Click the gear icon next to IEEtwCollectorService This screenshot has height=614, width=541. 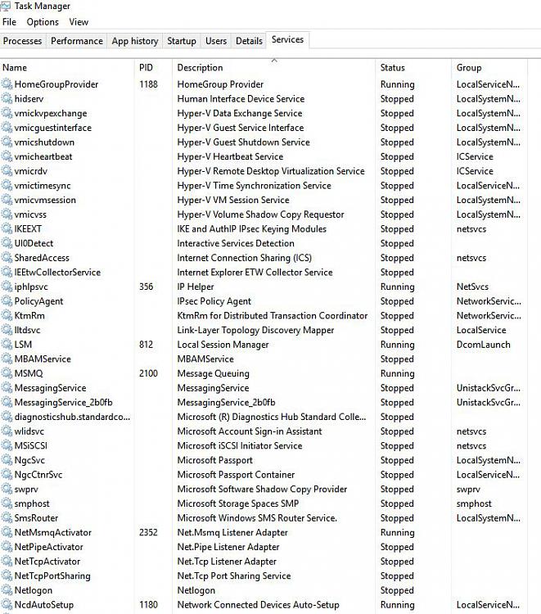(7, 272)
